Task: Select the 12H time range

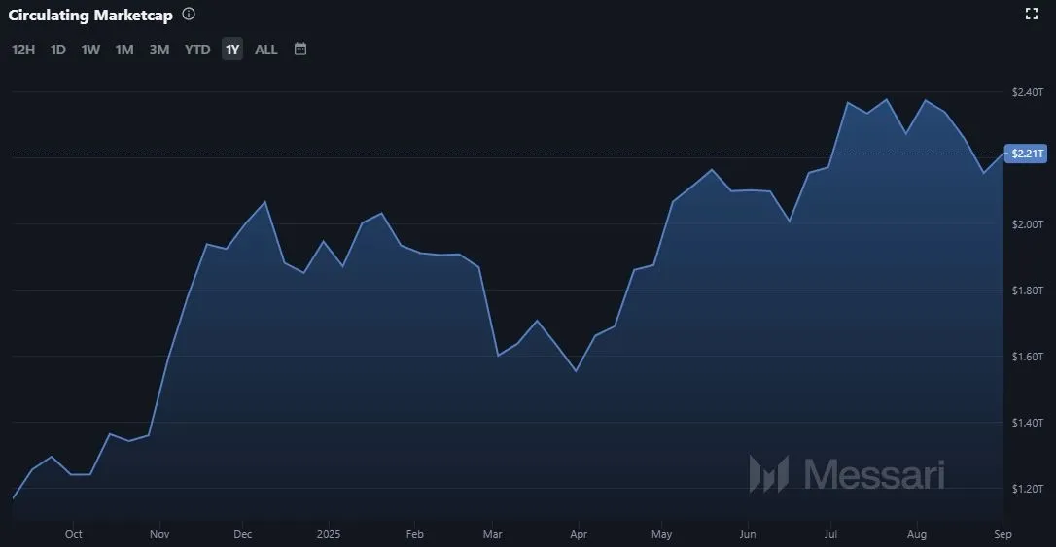Action: pos(23,50)
